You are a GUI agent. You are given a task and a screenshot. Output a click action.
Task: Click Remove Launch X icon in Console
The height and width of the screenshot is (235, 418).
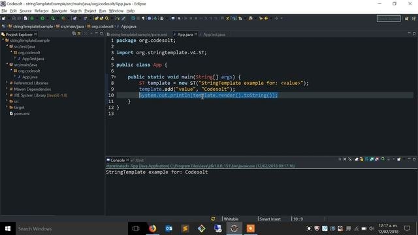click(345, 159)
